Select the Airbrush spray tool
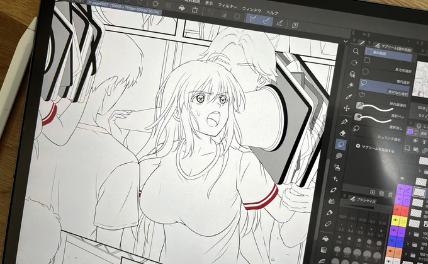This screenshot has height=264, width=428. point(337,167)
